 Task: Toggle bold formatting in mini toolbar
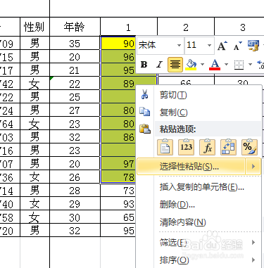coord(144,64)
